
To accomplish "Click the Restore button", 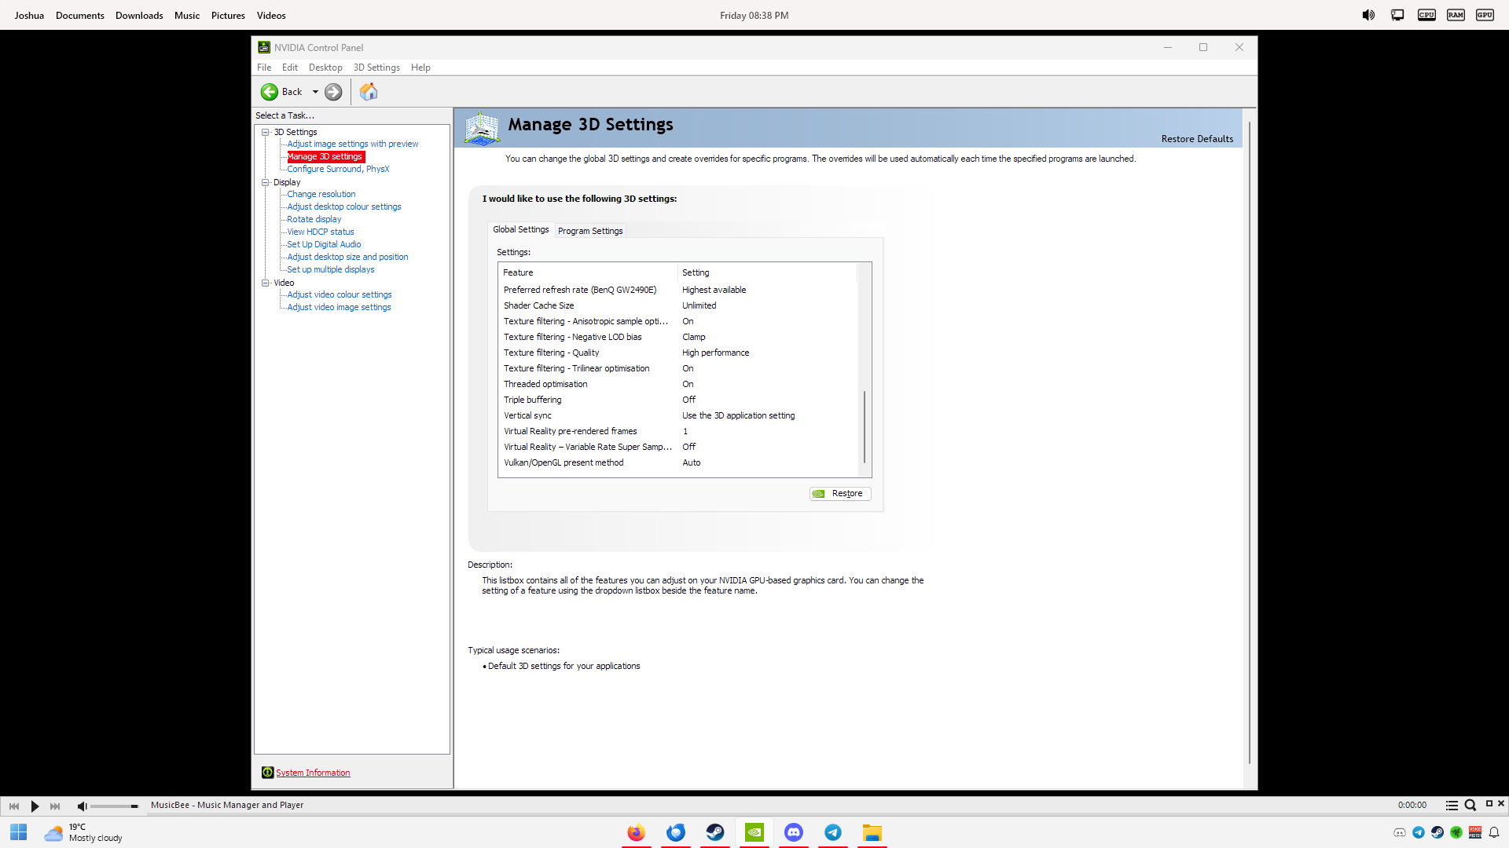I will pos(840,493).
